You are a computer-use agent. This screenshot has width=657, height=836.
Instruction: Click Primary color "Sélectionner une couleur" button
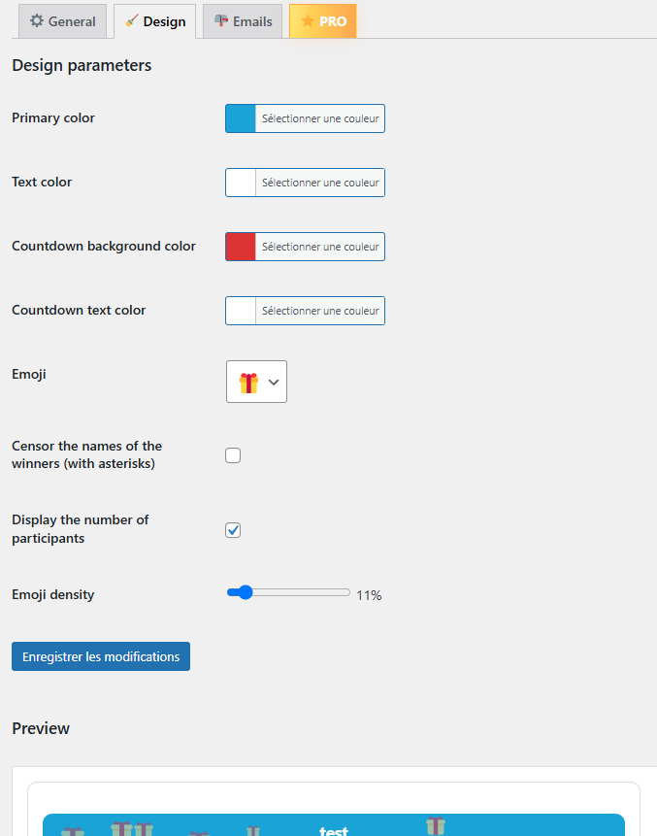pyautogui.click(x=319, y=118)
